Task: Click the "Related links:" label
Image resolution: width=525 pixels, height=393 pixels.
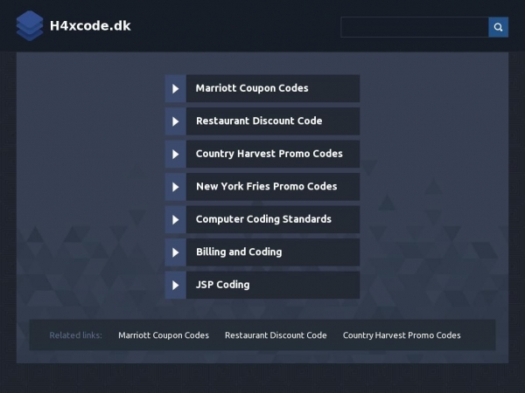Action: [x=75, y=335]
